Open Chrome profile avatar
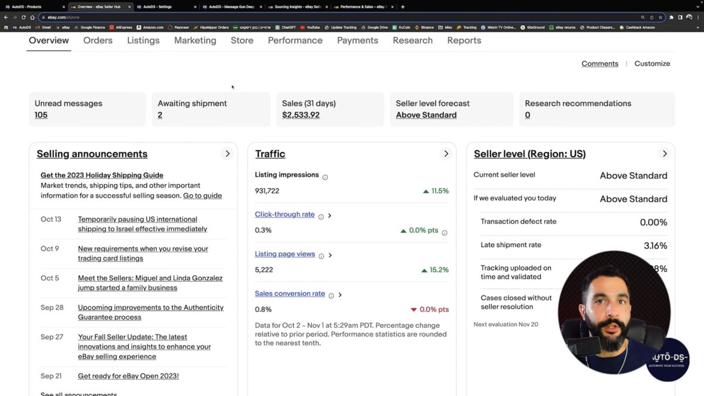 tap(688, 18)
